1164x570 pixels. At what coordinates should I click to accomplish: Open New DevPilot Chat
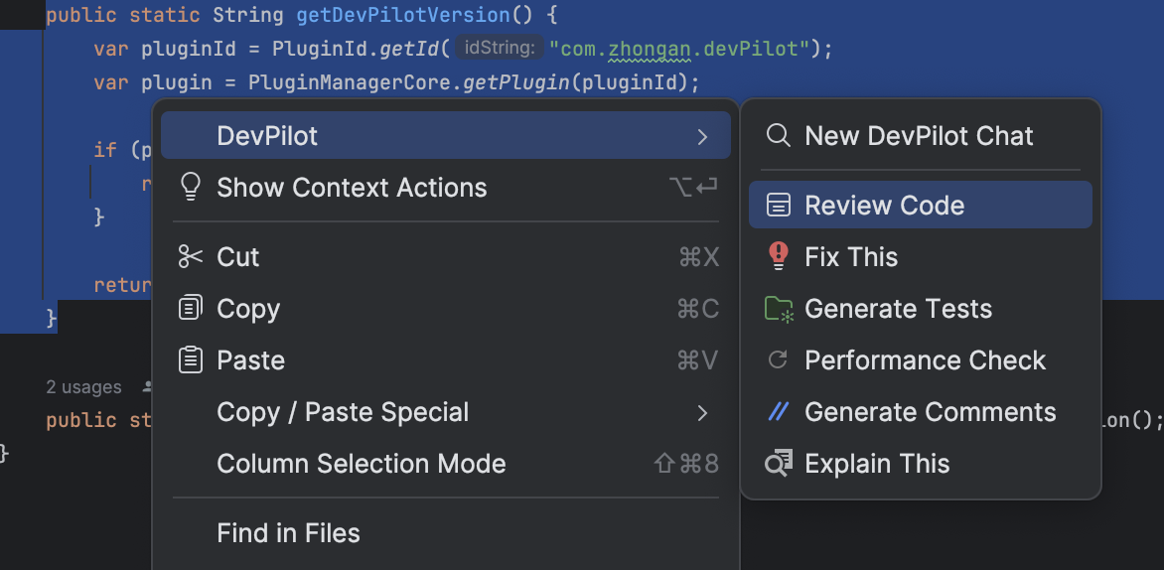(919, 136)
